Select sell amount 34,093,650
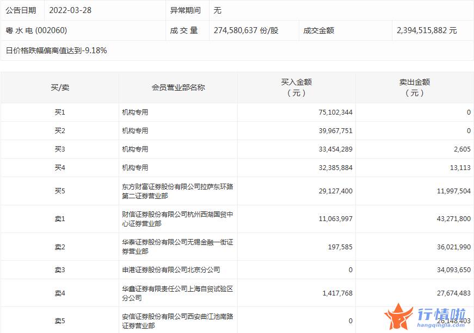The image size is (474, 333). [x=454, y=269]
